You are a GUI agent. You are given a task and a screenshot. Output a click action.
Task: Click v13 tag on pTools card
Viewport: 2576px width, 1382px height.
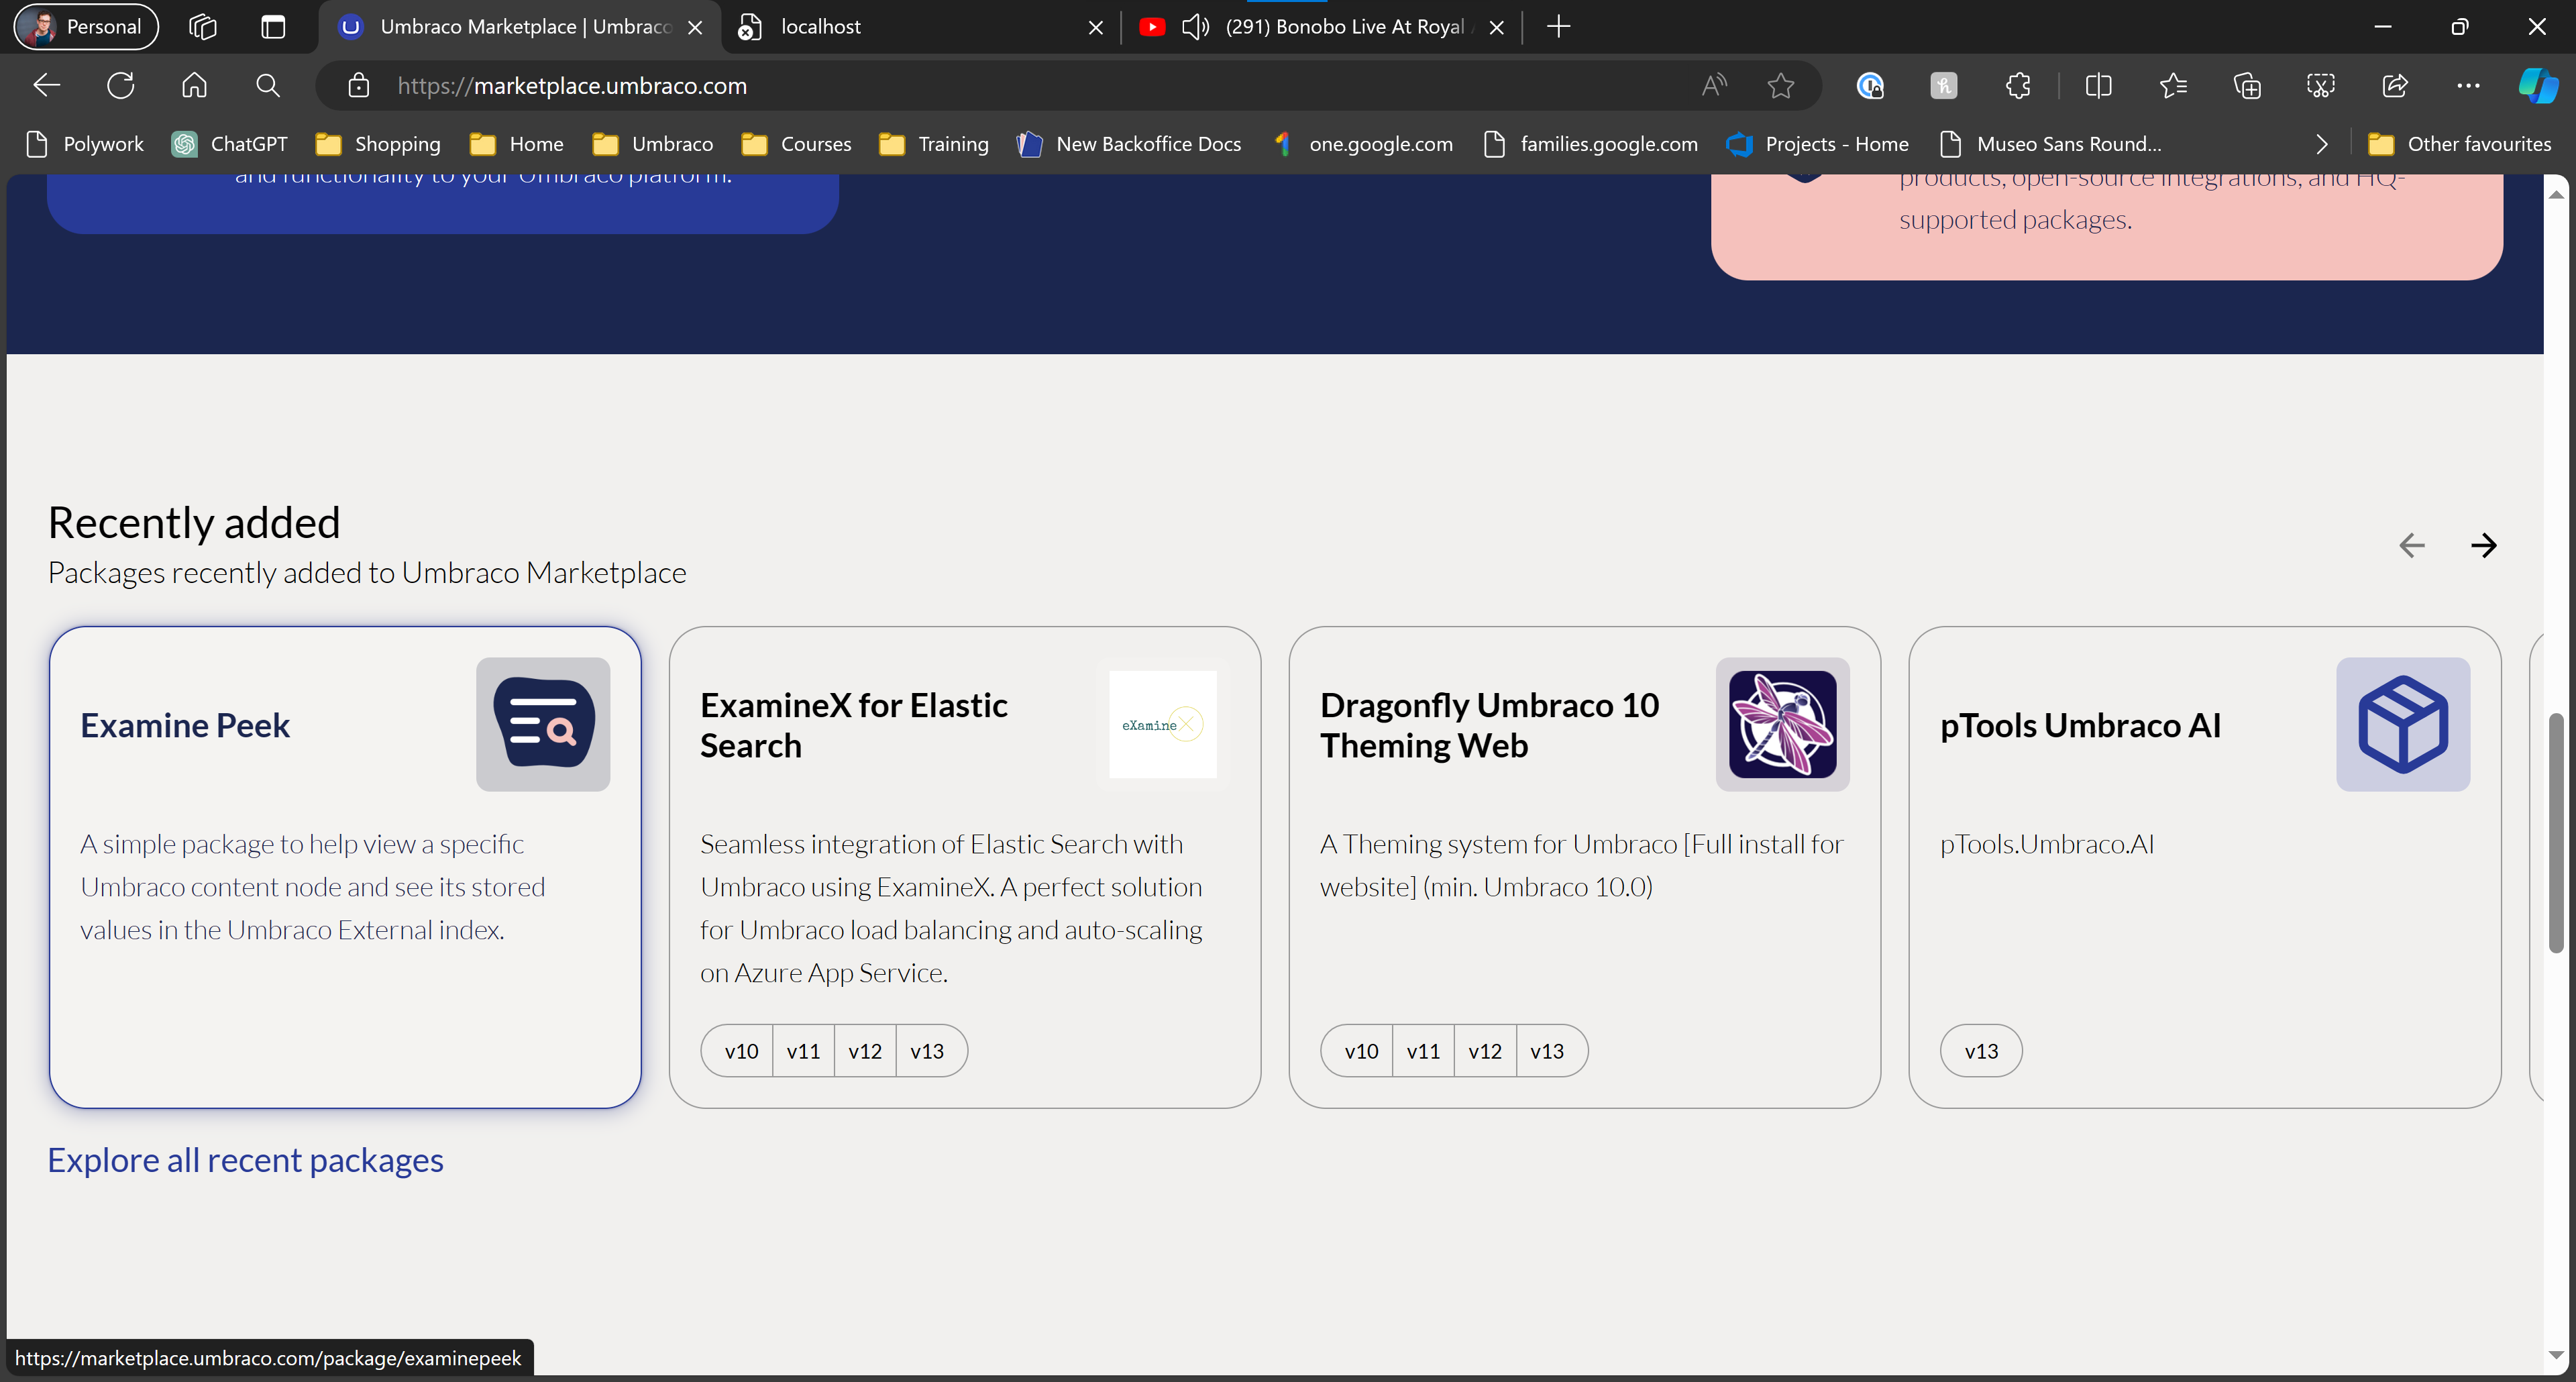[1981, 1051]
